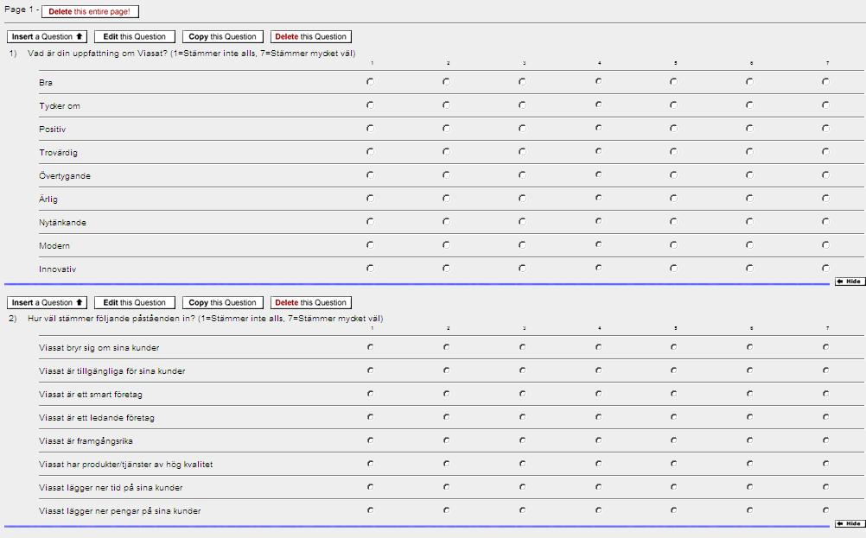This screenshot has height=538, width=866.
Task: Click question text 'Hur väl stämmer följande påståenden in?'
Action: tap(111, 319)
